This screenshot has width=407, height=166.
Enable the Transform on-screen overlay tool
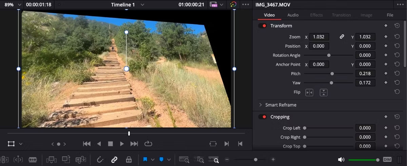tap(11, 144)
